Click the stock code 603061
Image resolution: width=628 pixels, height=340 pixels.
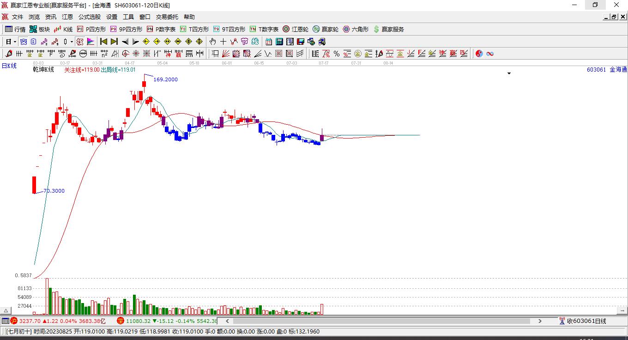[596, 70]
